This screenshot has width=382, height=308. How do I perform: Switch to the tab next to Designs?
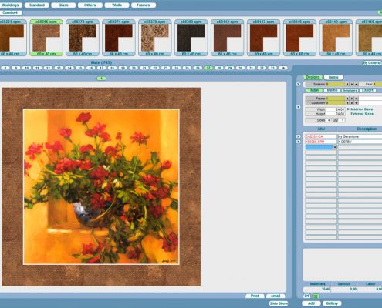[333, 77]
